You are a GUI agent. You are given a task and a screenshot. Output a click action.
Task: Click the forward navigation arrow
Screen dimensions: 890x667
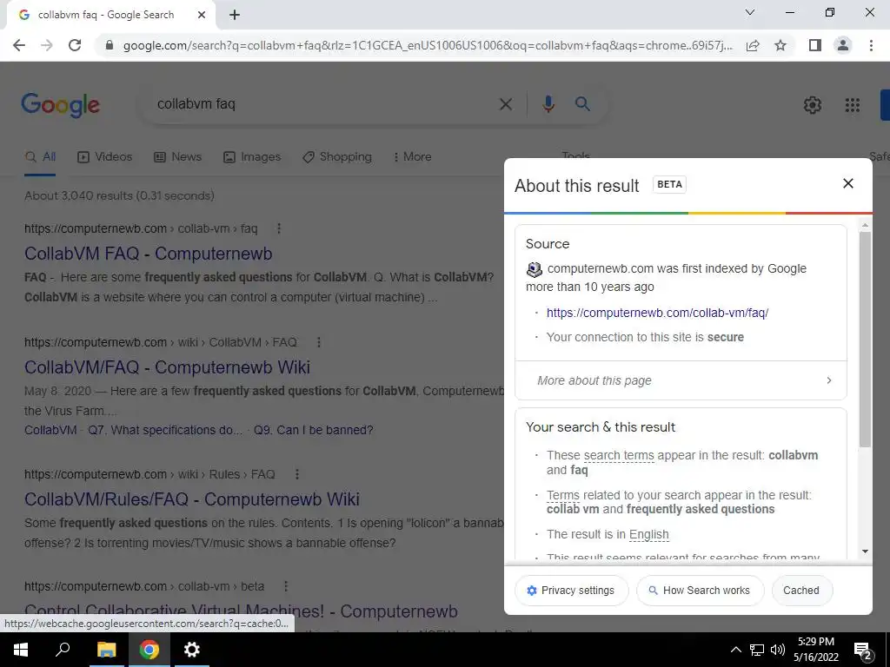[x=47, y=45]
